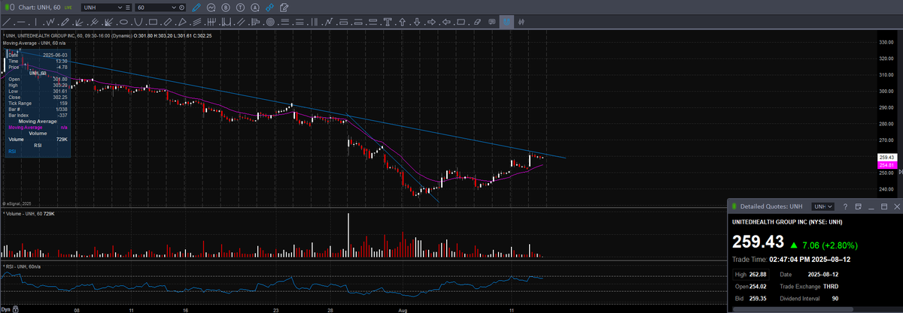Expand the 60 interval dropdown

click(174, 8)
